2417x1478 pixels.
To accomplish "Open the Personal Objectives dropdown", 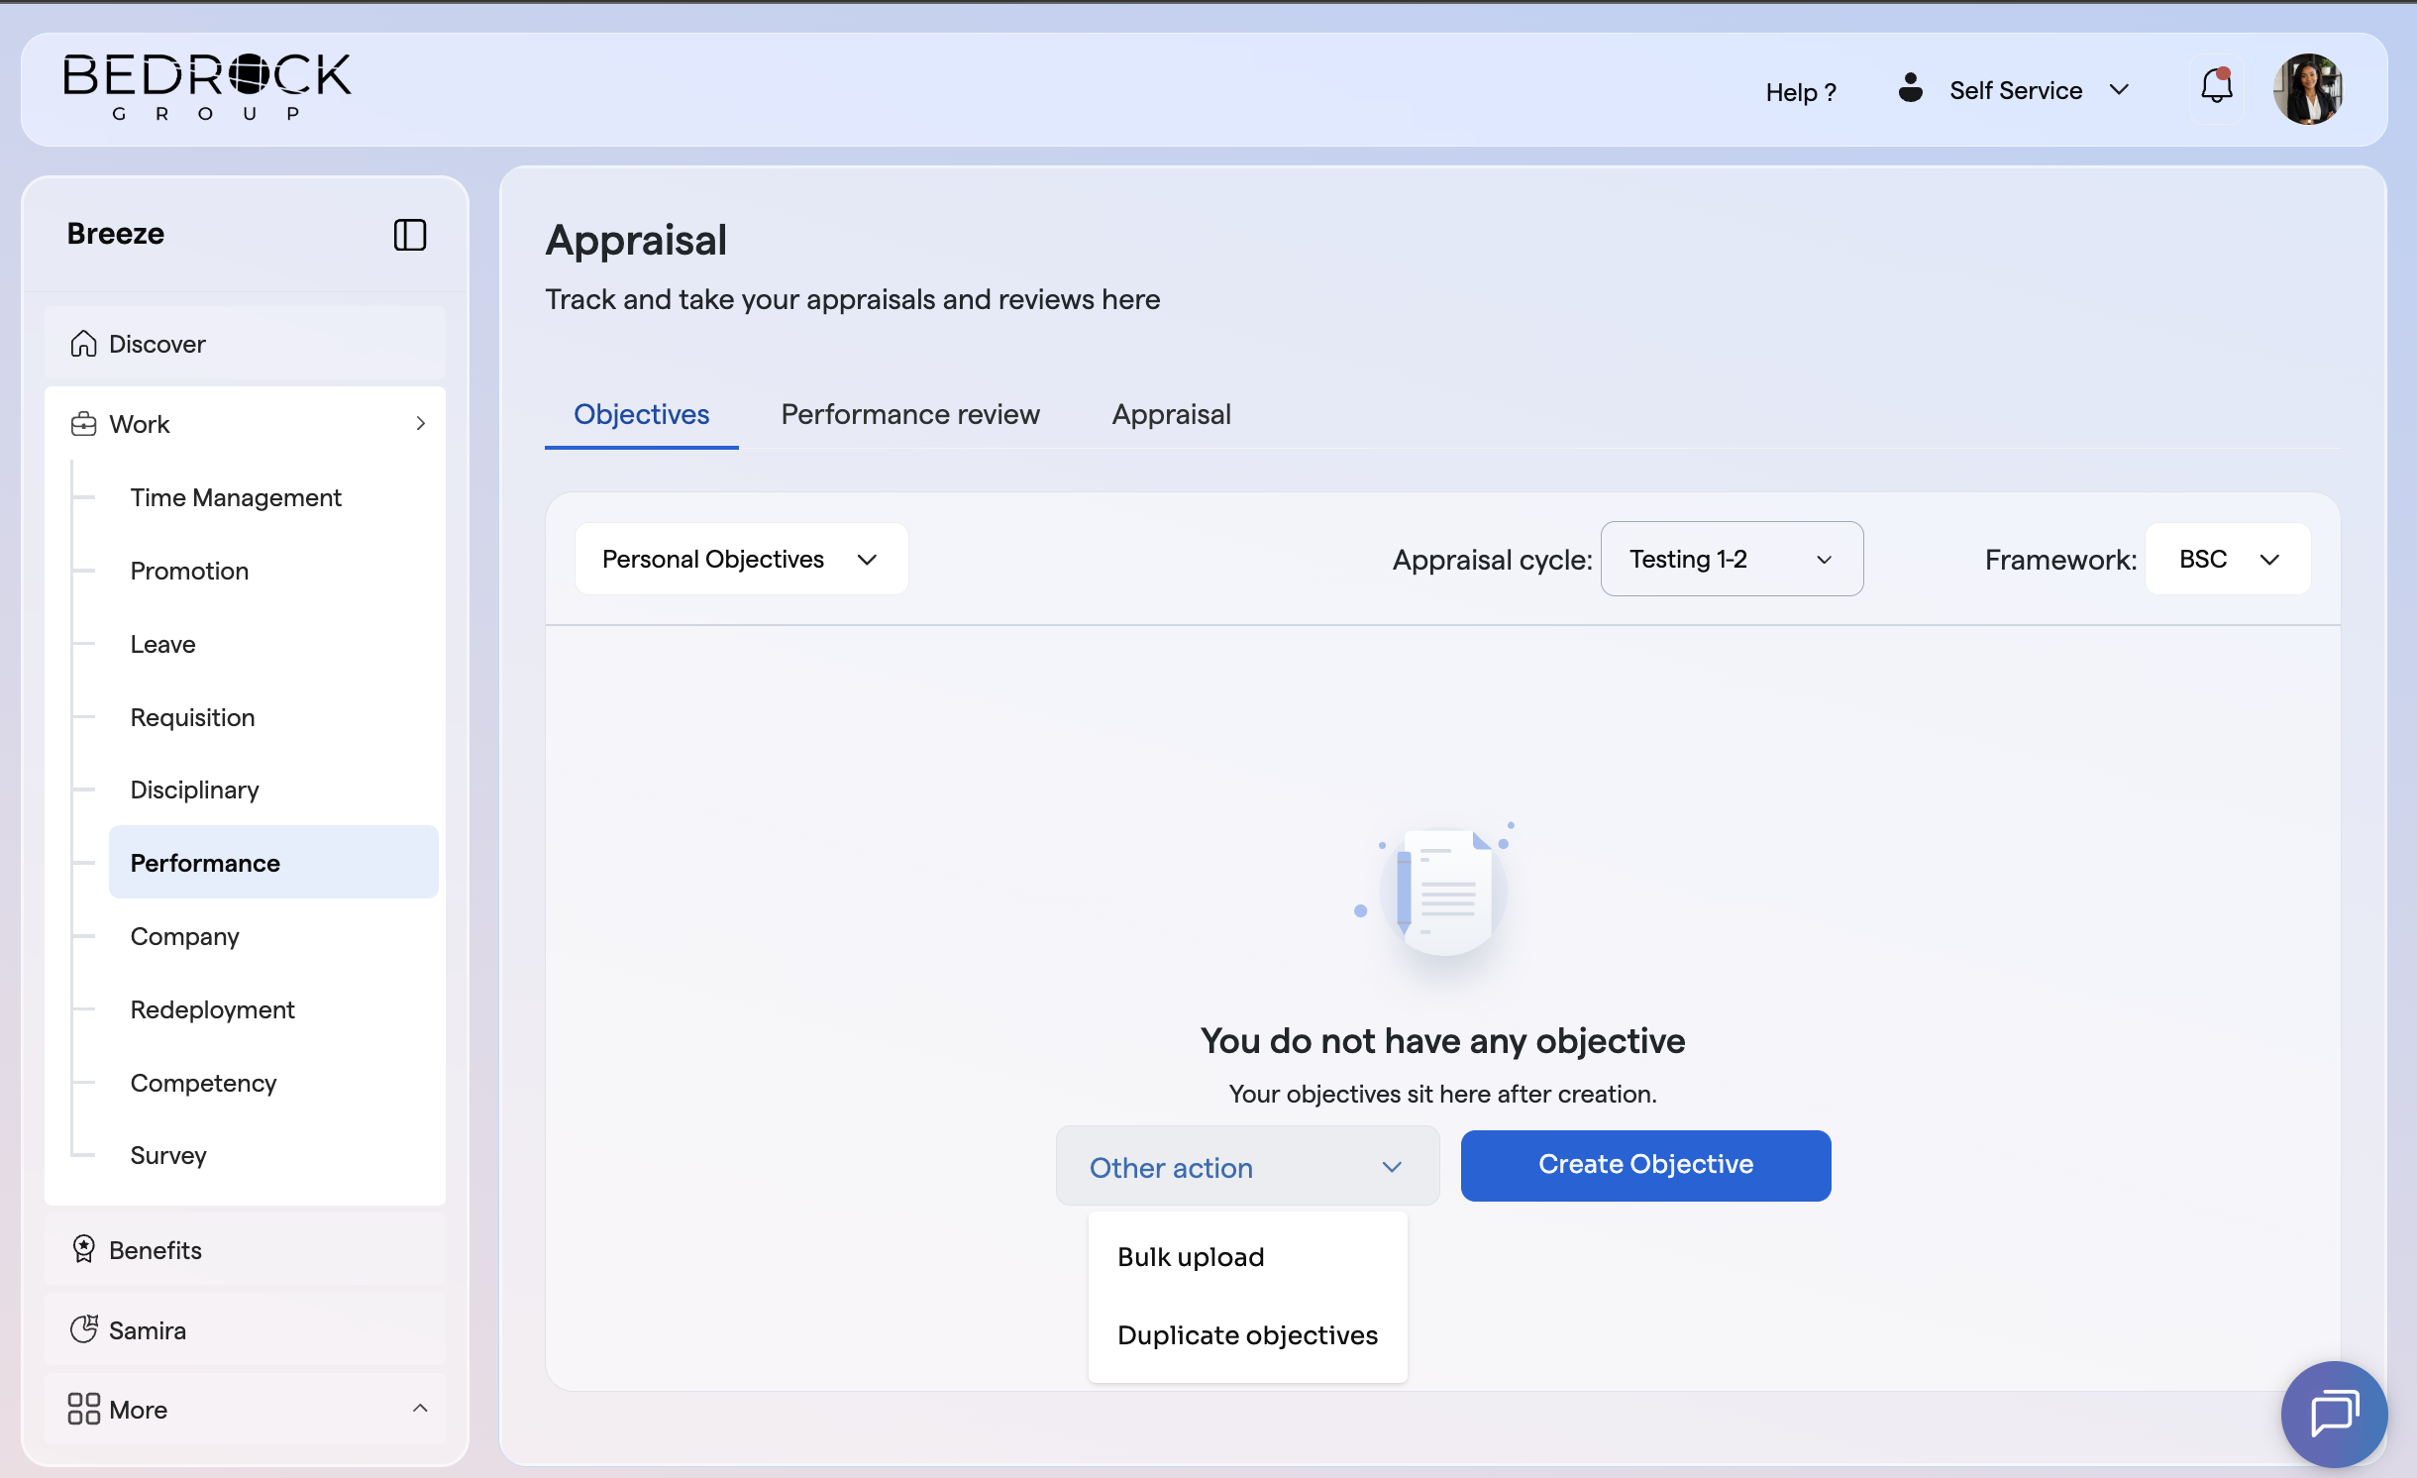I will [741, 559].
